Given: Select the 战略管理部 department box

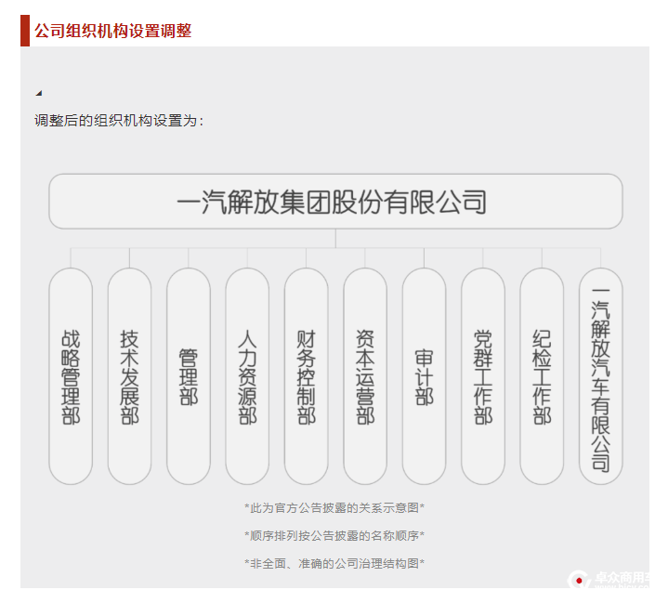Looking at the screenshot, I should 71,376.
